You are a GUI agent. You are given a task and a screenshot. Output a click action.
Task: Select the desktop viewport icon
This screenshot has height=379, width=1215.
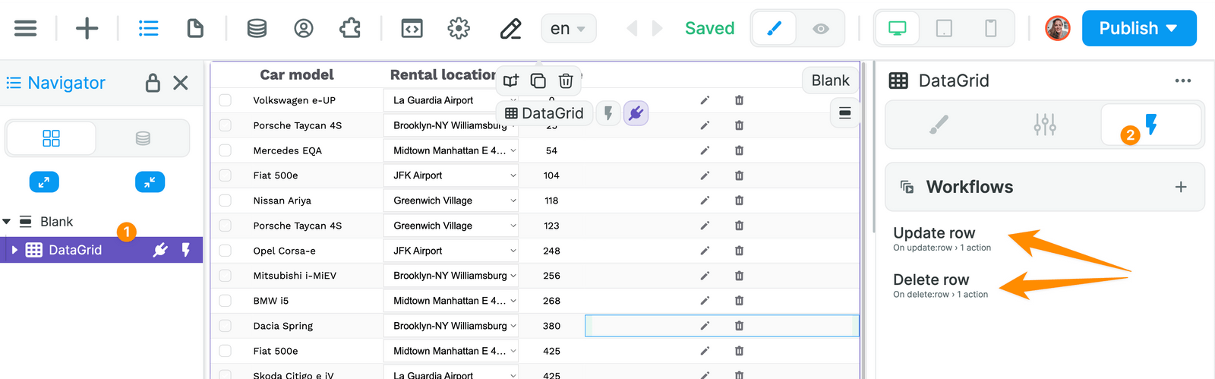click(x=898, y=29)
